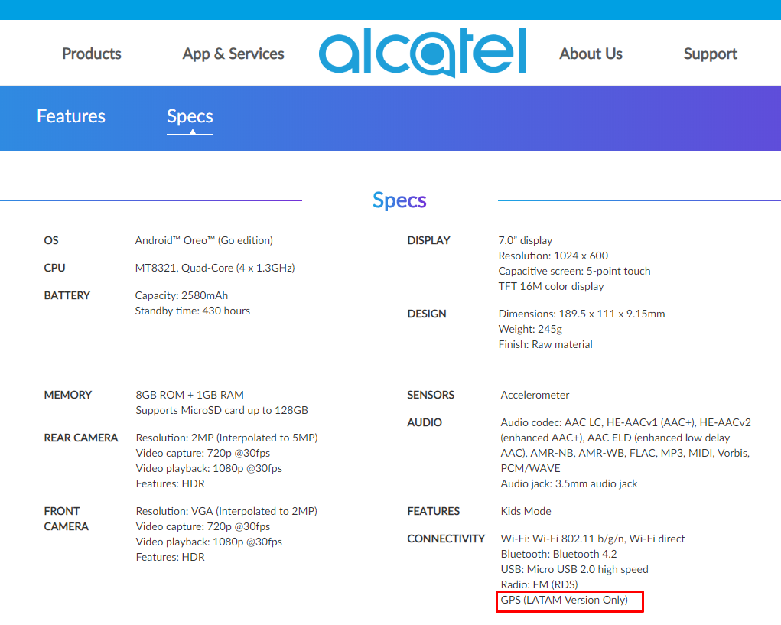The image size is (781, 625).
Task: Open the Products menu
Action: (92, 54)
